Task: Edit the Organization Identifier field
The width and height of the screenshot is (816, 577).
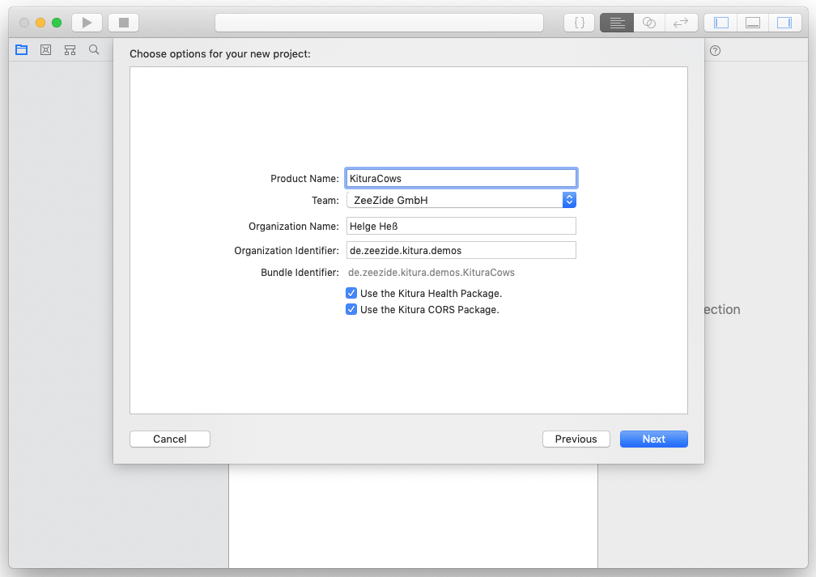Action: [461, 250]
